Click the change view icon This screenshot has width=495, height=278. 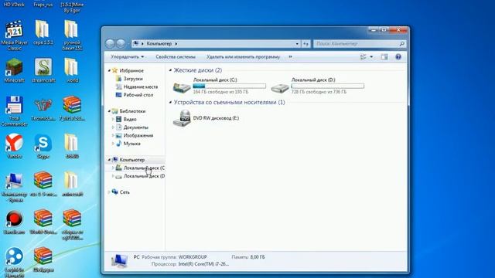click(363, 56)
